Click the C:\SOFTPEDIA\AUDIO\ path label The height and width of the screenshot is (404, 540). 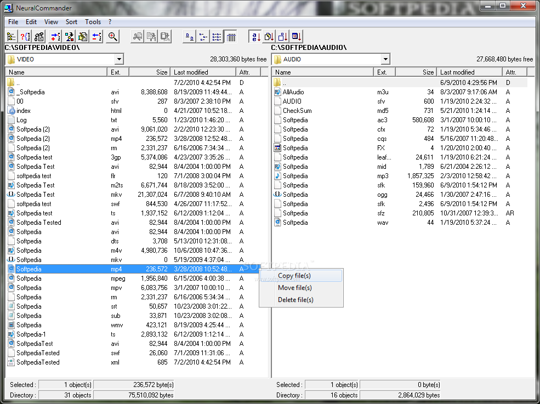(x=309, y=48)
